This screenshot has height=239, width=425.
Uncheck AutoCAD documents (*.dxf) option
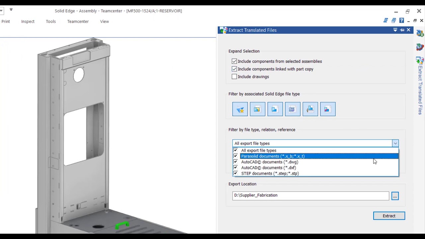[235, 168]
